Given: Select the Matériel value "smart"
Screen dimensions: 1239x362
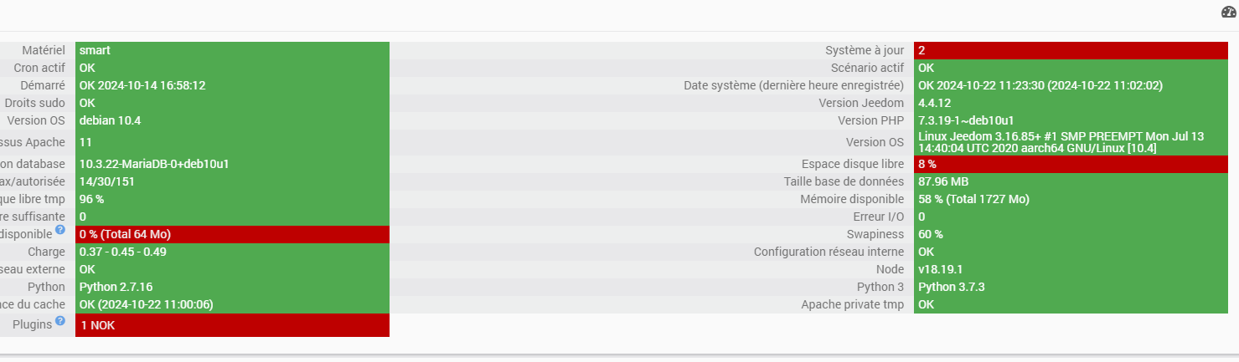Looking at the screenshot, I should pos(232,50).
